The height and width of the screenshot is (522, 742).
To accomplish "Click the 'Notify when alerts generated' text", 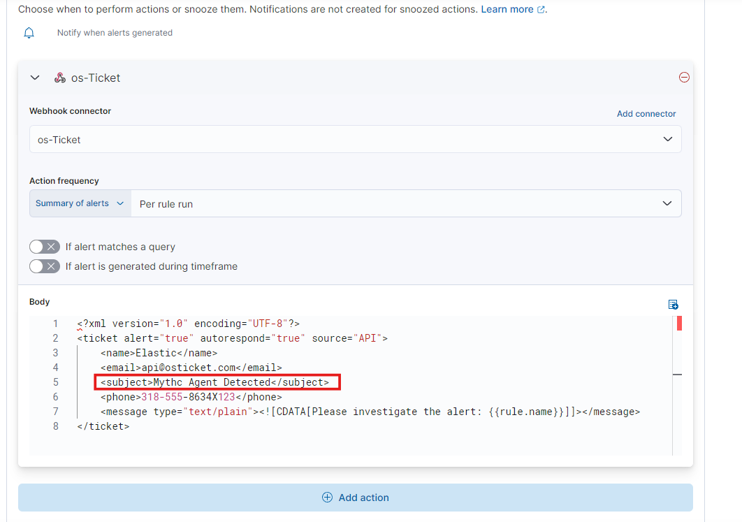I will click(115, 33).
